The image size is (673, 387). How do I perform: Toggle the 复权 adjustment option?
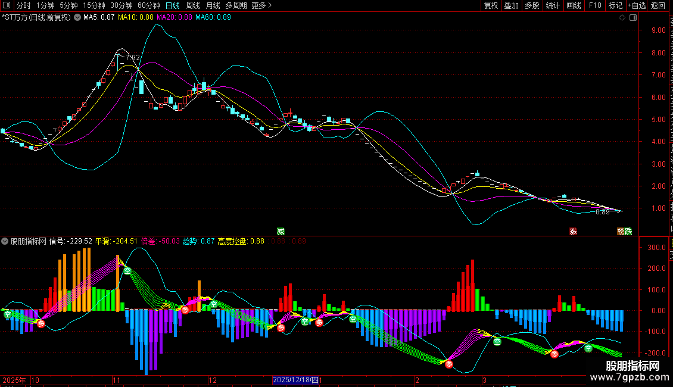point(491,5)
